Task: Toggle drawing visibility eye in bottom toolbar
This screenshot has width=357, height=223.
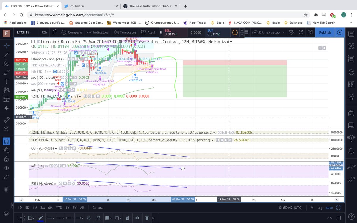Action: pos(137,218)
